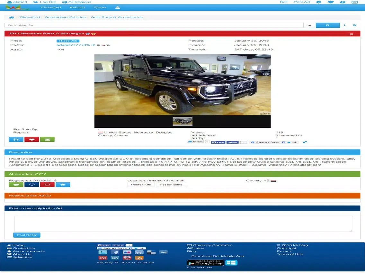365x274 pixels.
Task: Email the ad with green envelope button
Action: tap(47, 139)
